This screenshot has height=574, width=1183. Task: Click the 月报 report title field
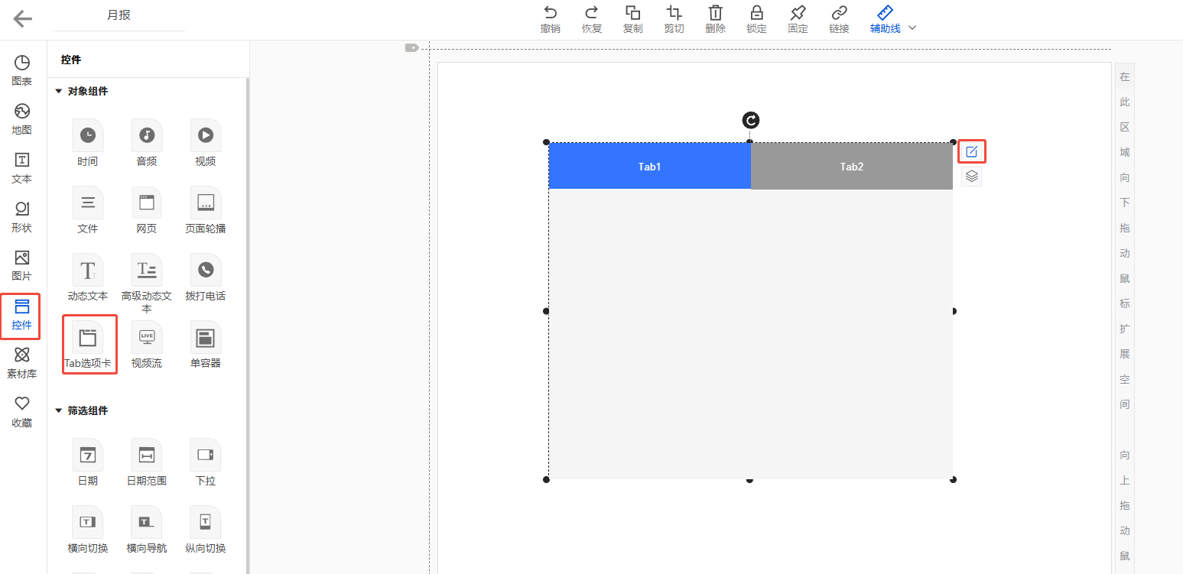[119, 15]
